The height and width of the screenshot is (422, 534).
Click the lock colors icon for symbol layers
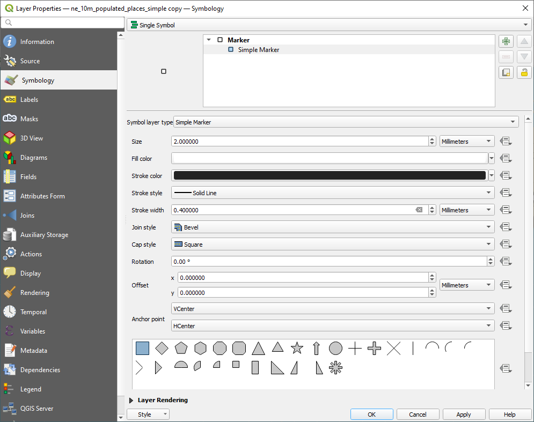coord(523,72)
